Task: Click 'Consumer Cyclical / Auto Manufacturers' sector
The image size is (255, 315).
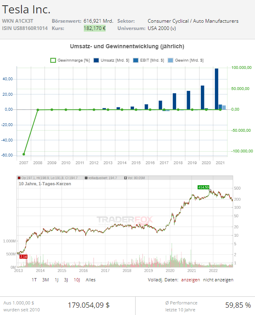Action: (x=193, y=21)
